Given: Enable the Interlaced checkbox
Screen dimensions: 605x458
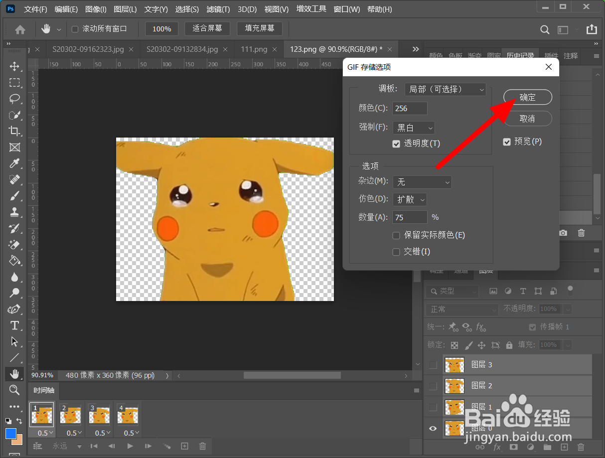Looking at the screenshot, I should tap(396, 252).
